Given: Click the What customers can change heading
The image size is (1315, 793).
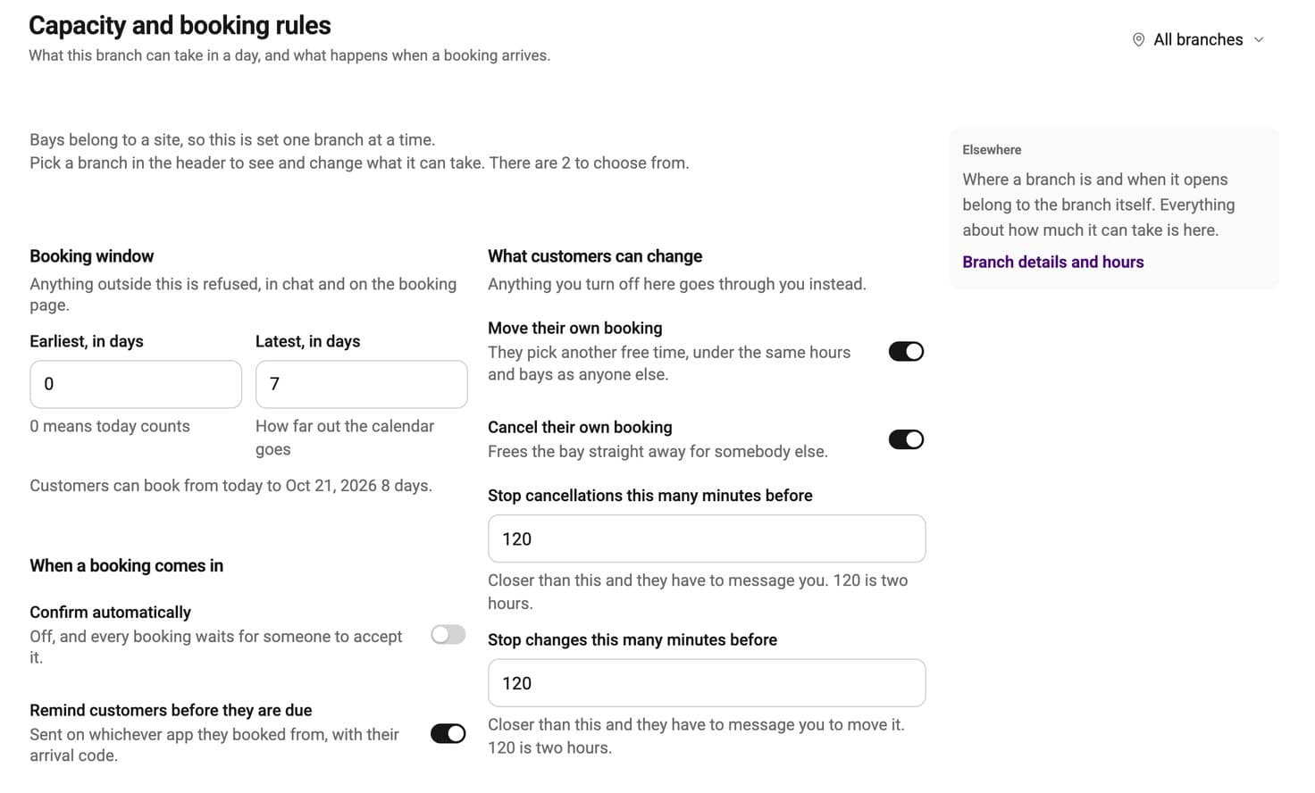Looking at the screenshot, I should point(595,256).
